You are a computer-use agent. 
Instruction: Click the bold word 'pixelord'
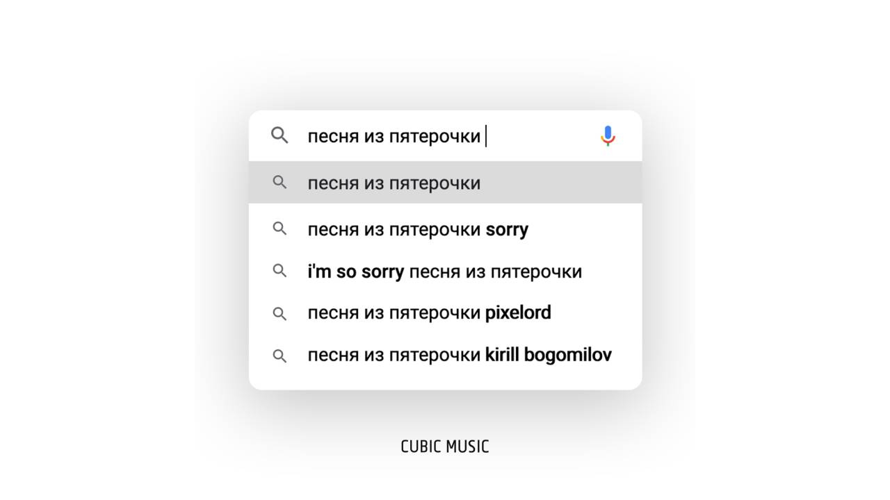518,313
